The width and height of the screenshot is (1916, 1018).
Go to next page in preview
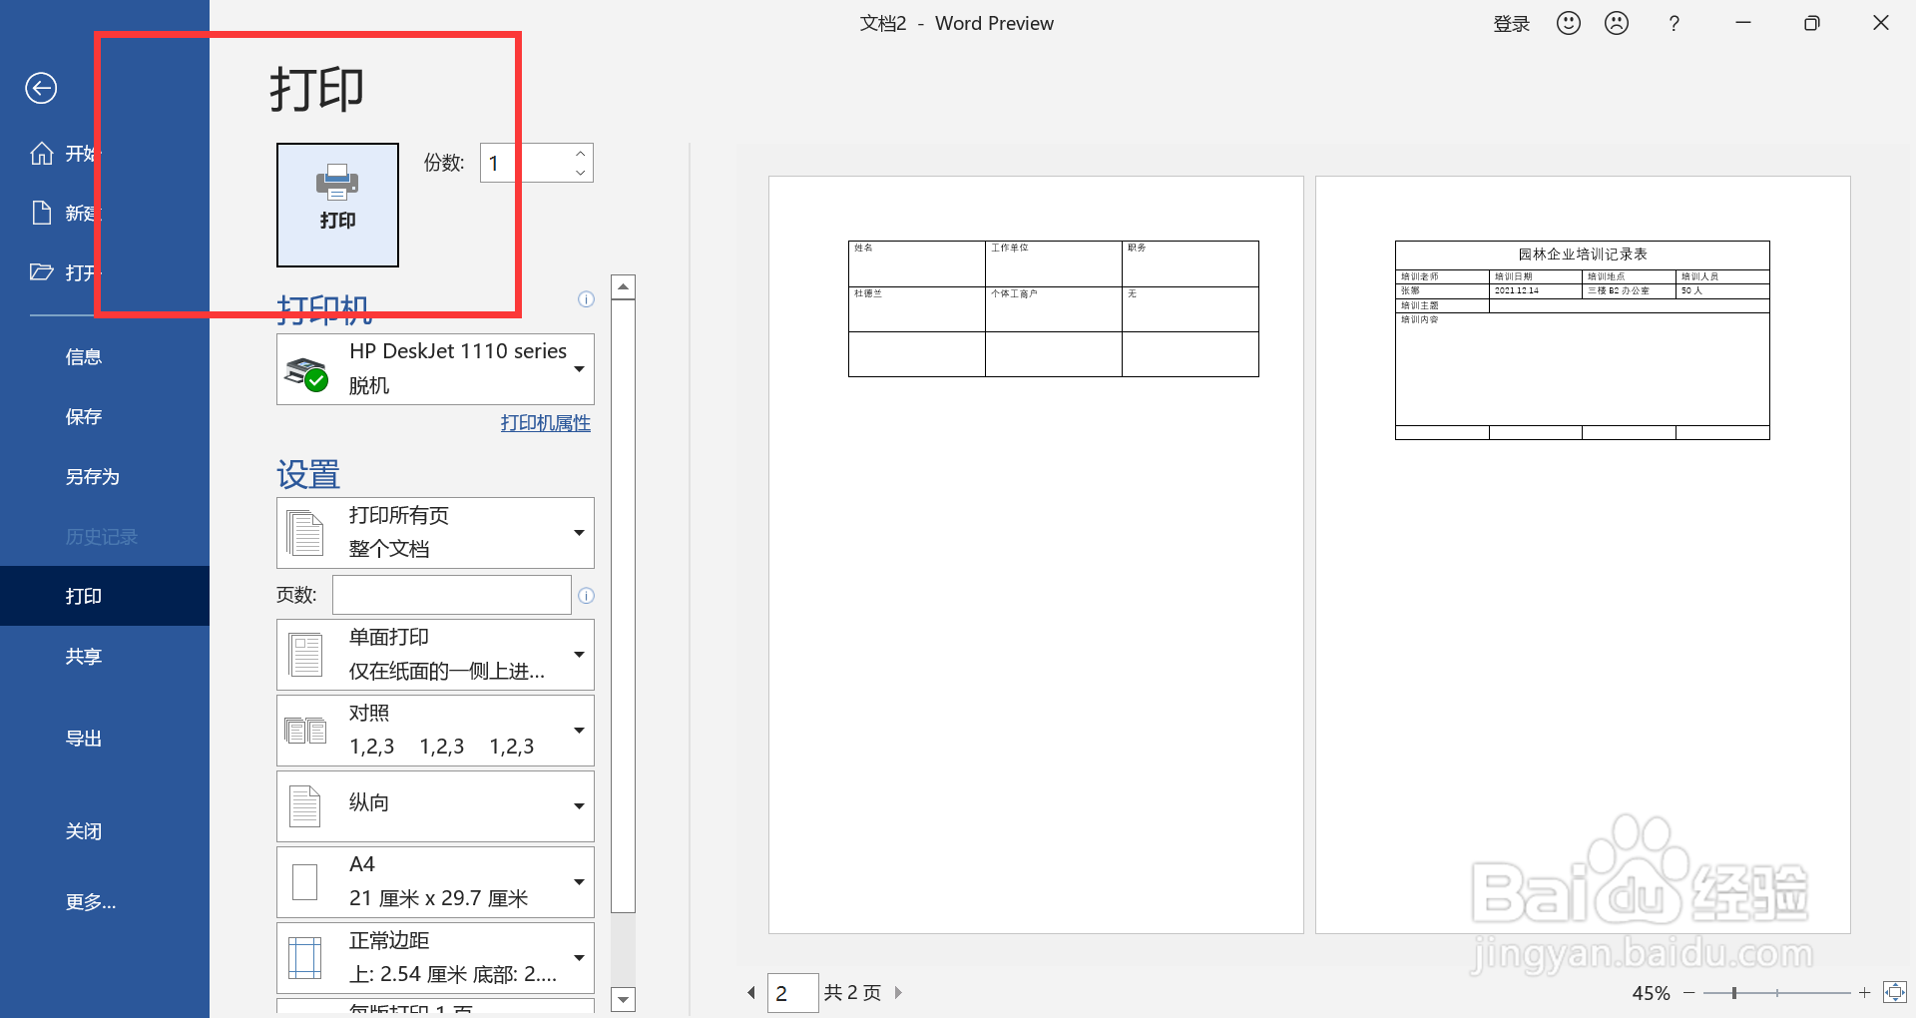coord(898,993)
